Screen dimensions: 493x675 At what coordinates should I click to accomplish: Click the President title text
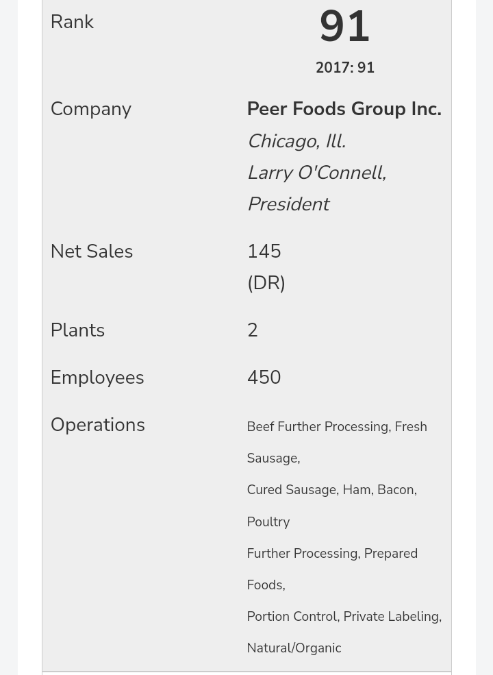tap(288, 204)
